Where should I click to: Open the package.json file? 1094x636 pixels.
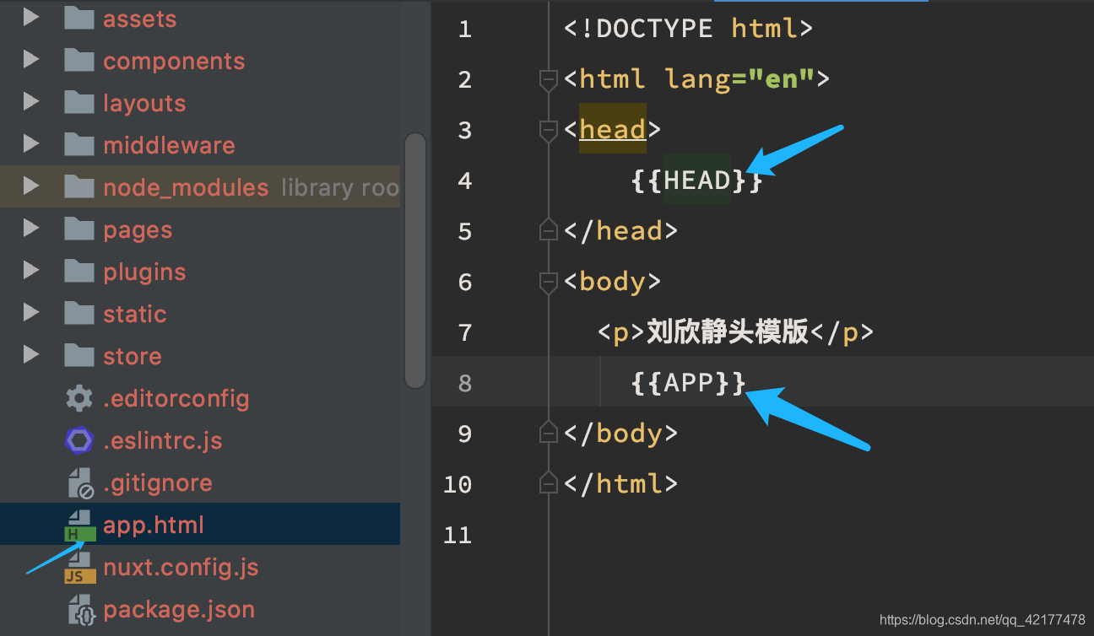tap(179, 609)
